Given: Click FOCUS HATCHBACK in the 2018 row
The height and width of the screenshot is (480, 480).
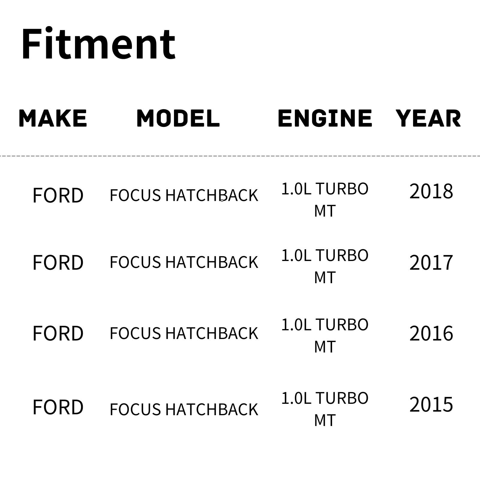Looking at the screenshot, I should click(x=184, y=196).
